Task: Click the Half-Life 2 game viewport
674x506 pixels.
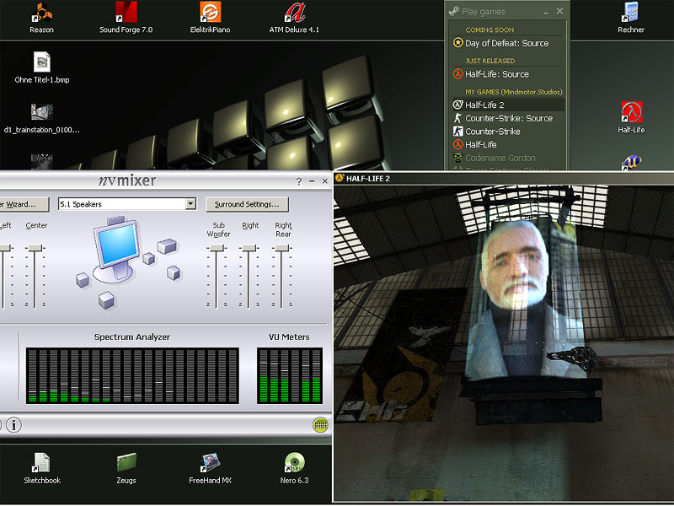Action: click(503, 343)
